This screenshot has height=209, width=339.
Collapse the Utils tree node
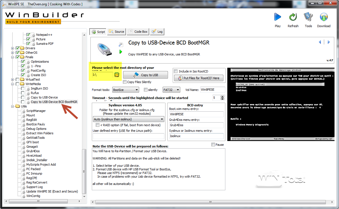click(x=13, y=106)
